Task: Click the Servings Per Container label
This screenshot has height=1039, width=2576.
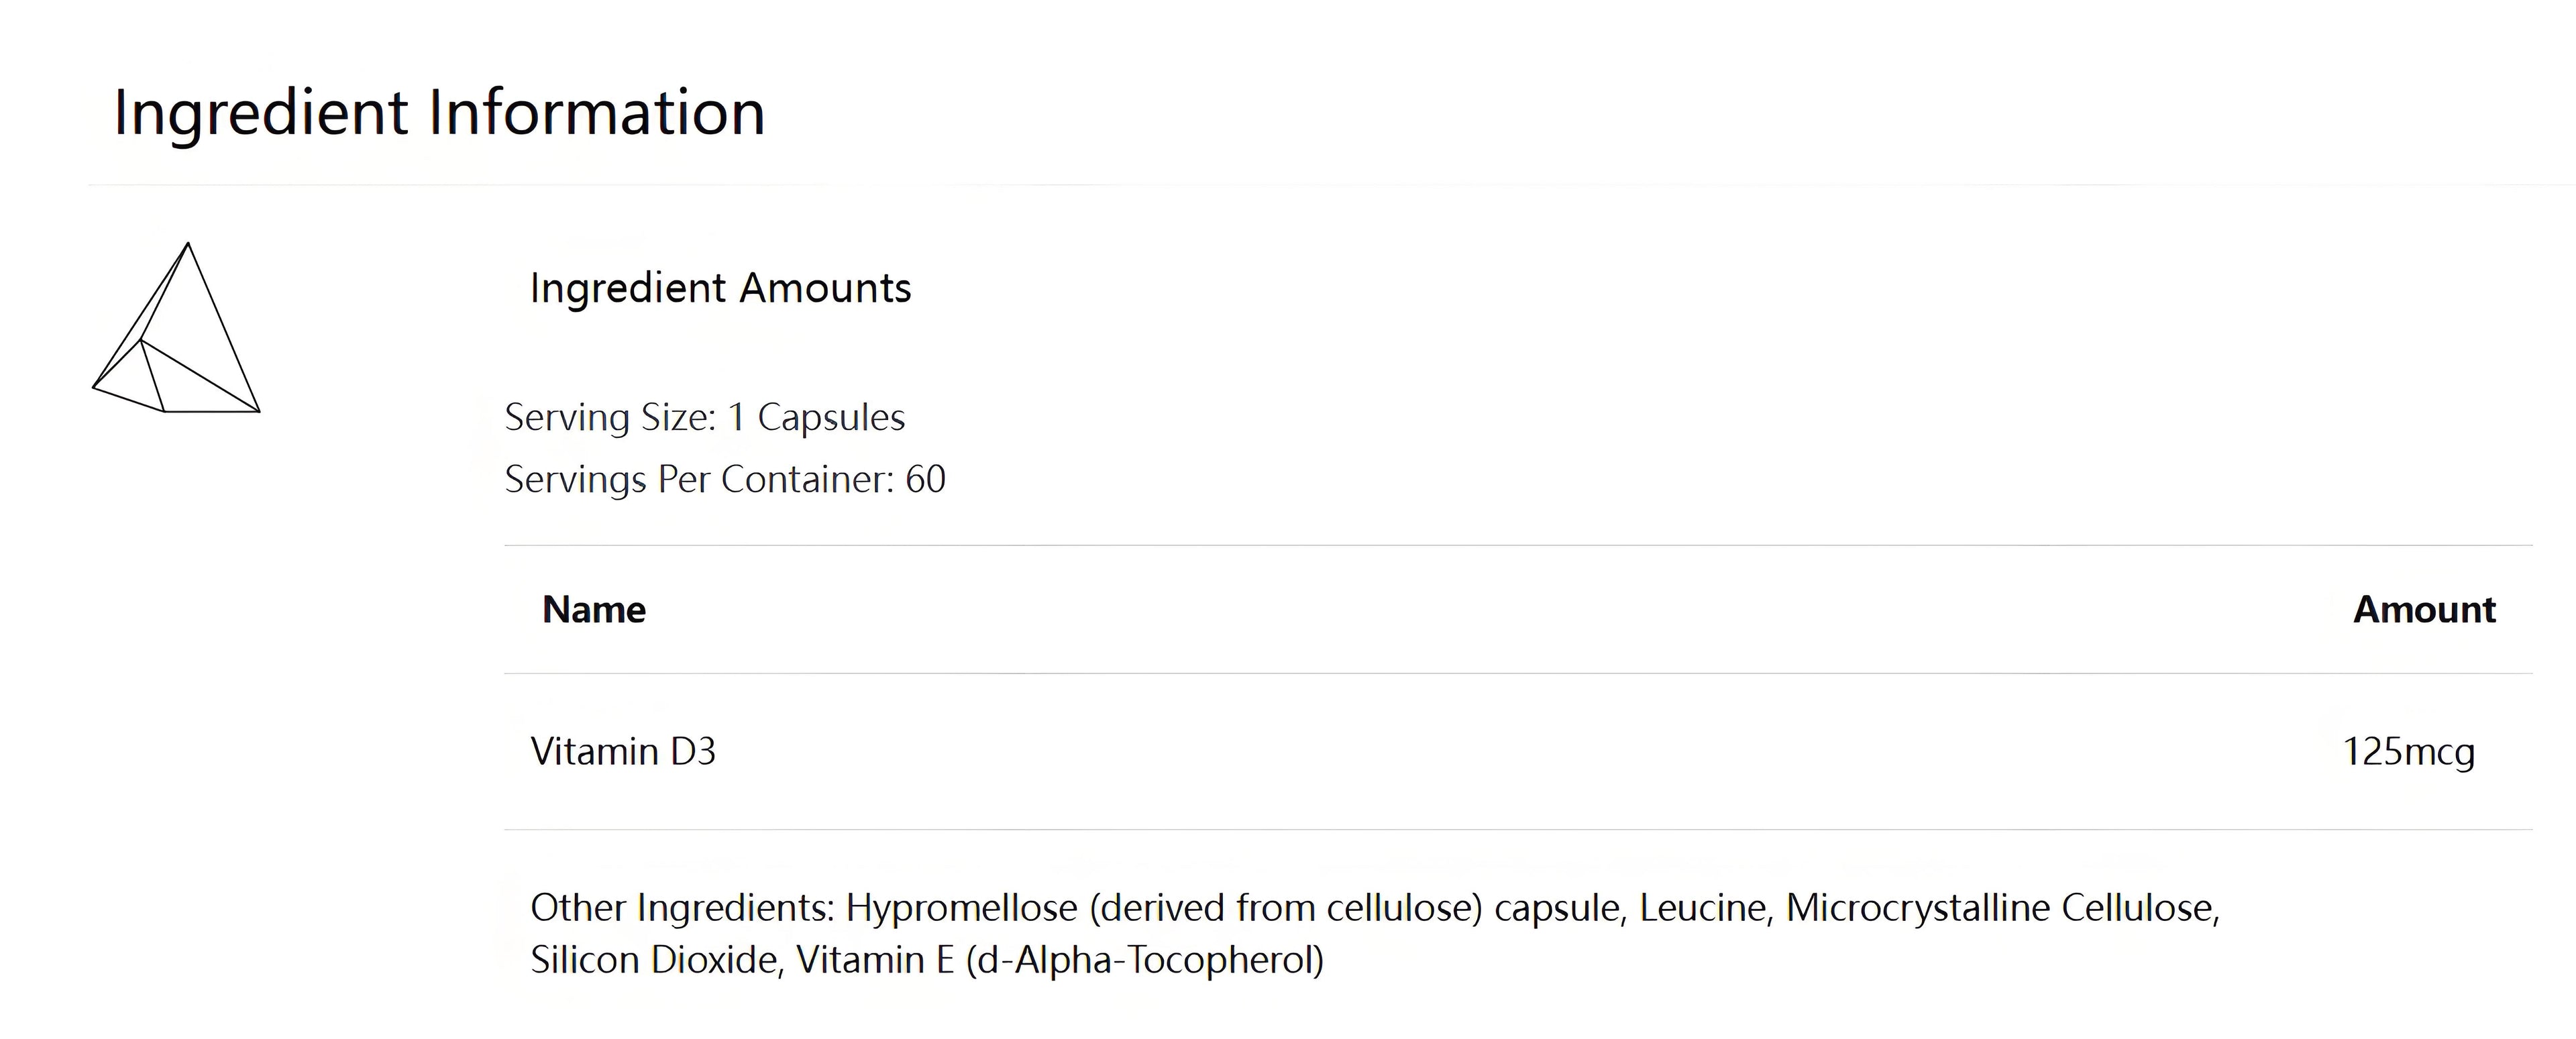Action: pyautogui.click(x=699, y=479)
